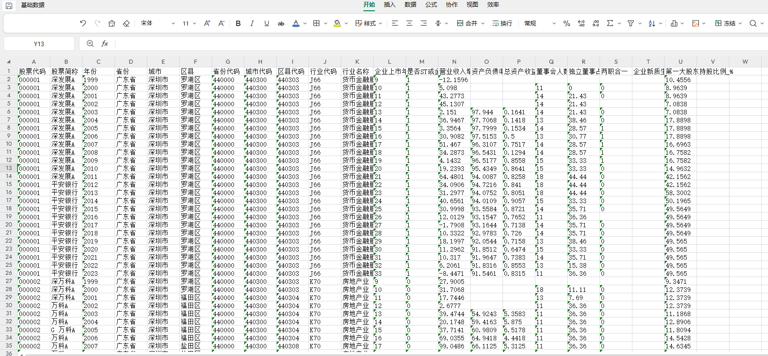Viewport: 768px width, 356px height.
Task: Click the yellow fill color swatch
Action: point(337,23)
